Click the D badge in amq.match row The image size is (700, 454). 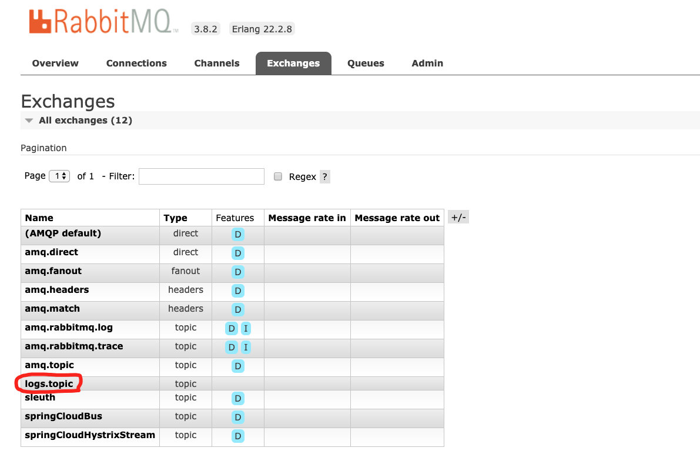pos(238,310)
